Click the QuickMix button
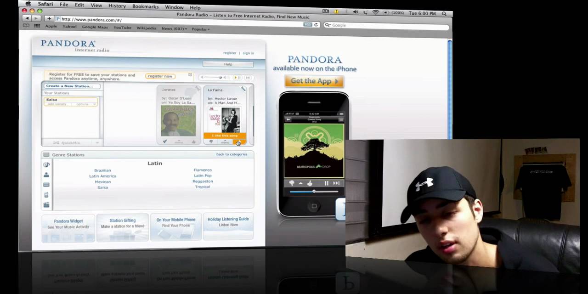The width and height of the screenshot is (588, 294). click(x=67, y=143)
